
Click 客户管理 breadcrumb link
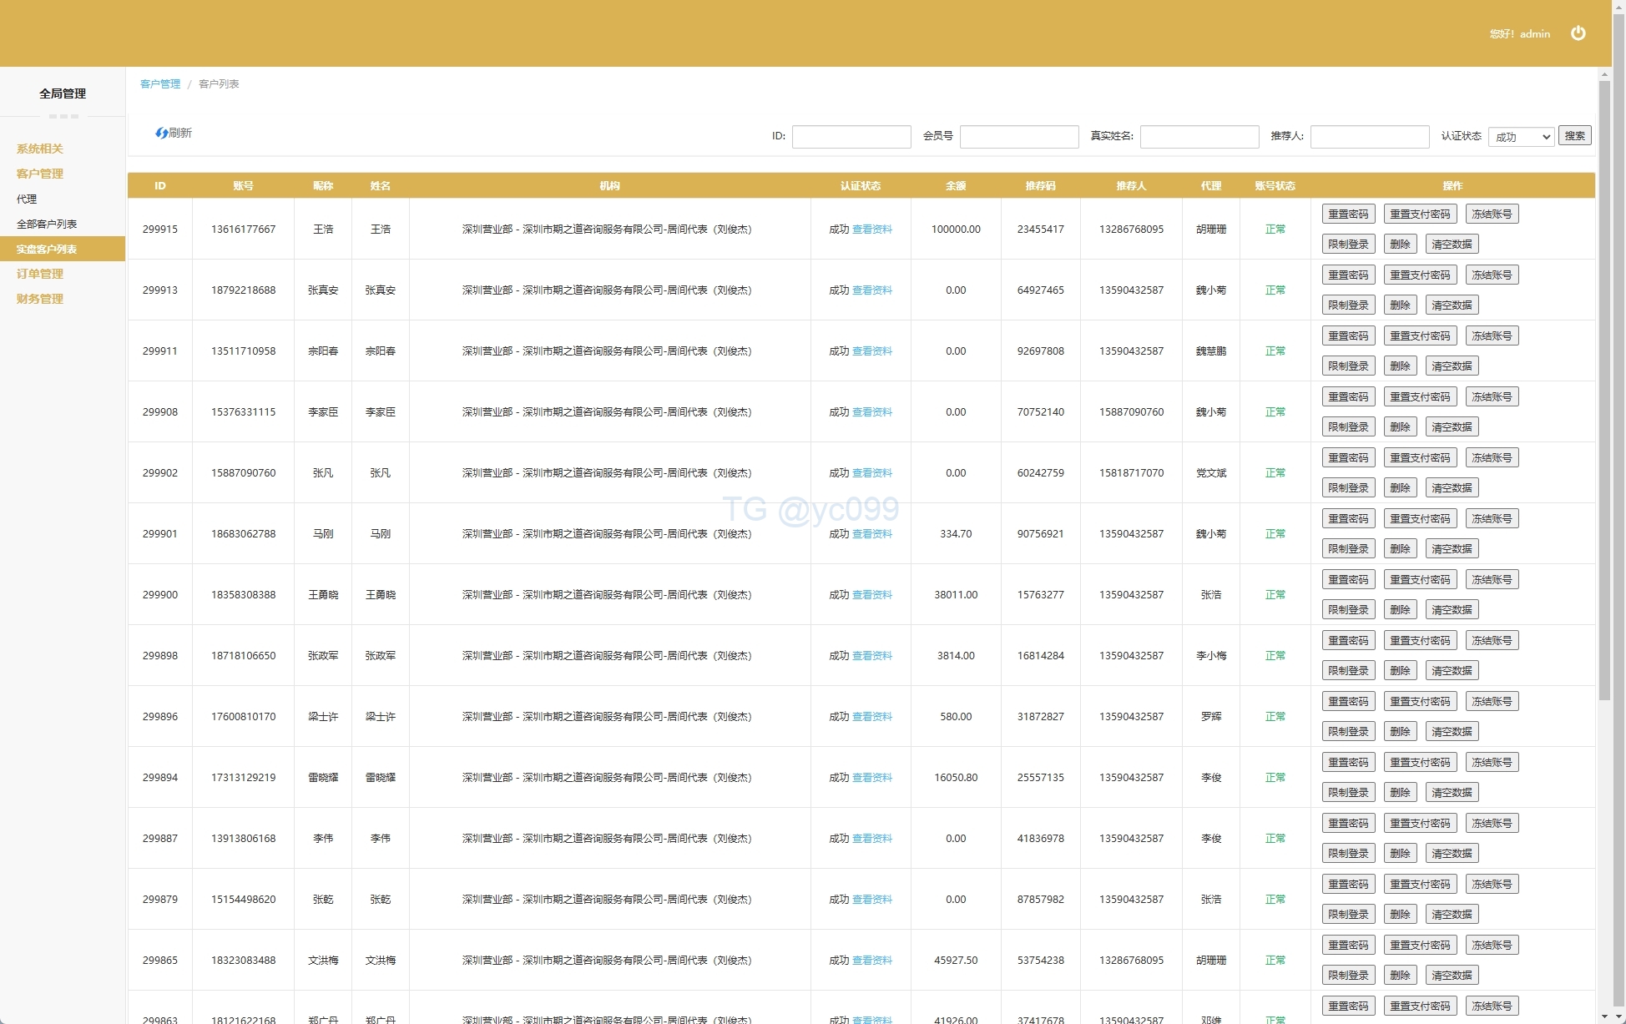pyautogui.click(x=160, y=83)
